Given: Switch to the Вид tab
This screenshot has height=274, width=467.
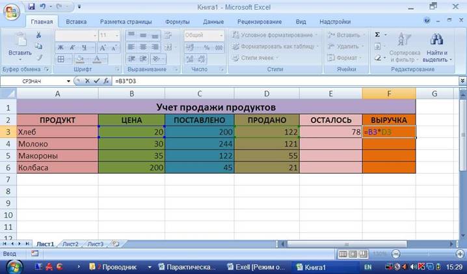Looking at the screenshot, I should pos(300,21).
